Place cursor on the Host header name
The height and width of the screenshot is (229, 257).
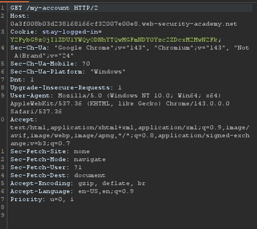19,16
